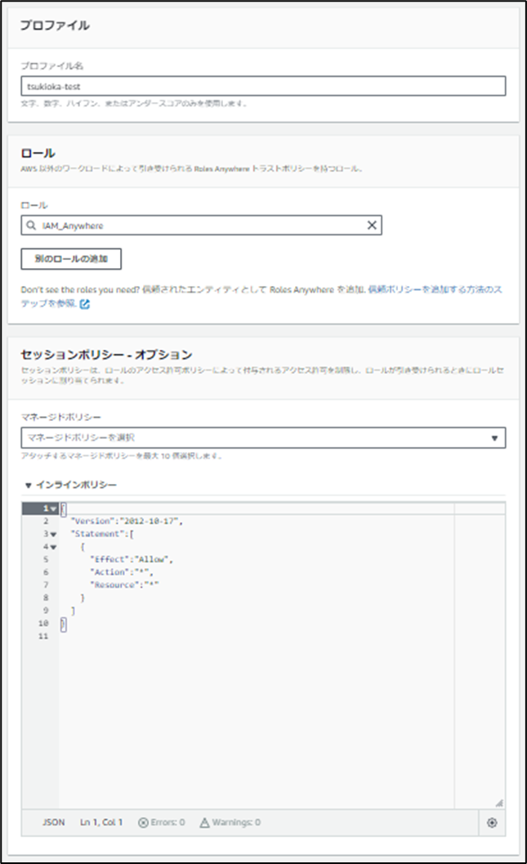Collapse the インラインポリシー section

pos(28,485)
